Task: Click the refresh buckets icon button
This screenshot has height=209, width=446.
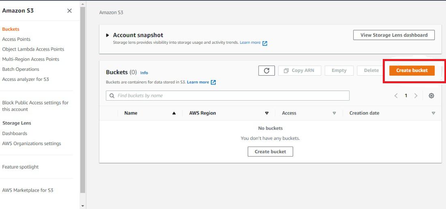Action: click(x=266, y=70)
